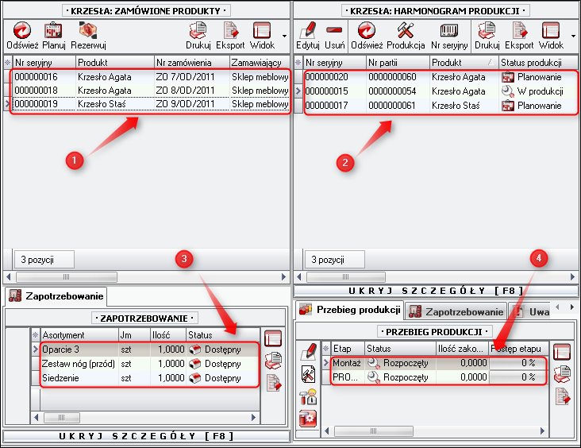Select Oparcie 3 requirement row

tap(150, 350)
